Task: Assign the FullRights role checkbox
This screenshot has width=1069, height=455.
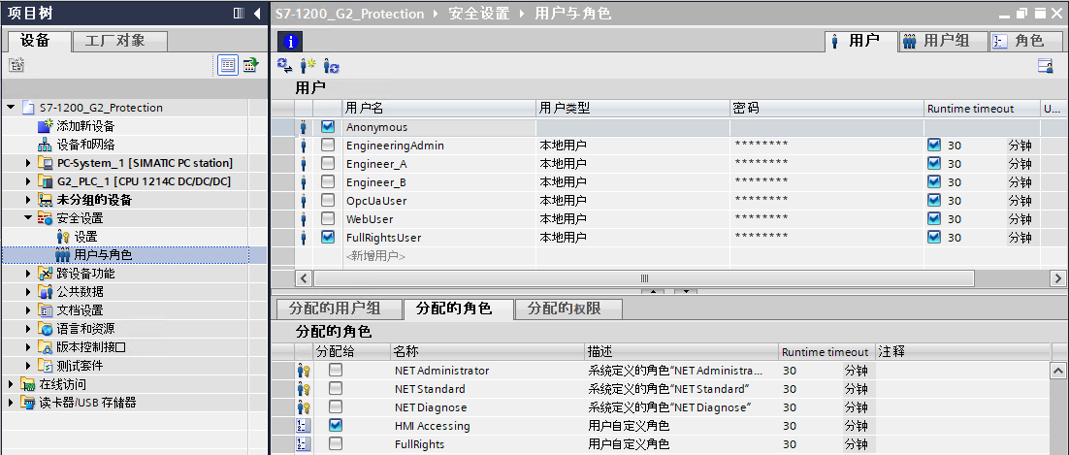Action: coord(336,443)
